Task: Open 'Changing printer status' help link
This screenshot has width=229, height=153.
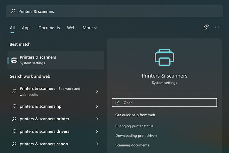Action: pos(134,126)
